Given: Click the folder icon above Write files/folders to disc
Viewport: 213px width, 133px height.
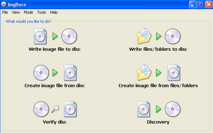Looking at the screenshot, I should pyautogui.click(x=144, y=36).
